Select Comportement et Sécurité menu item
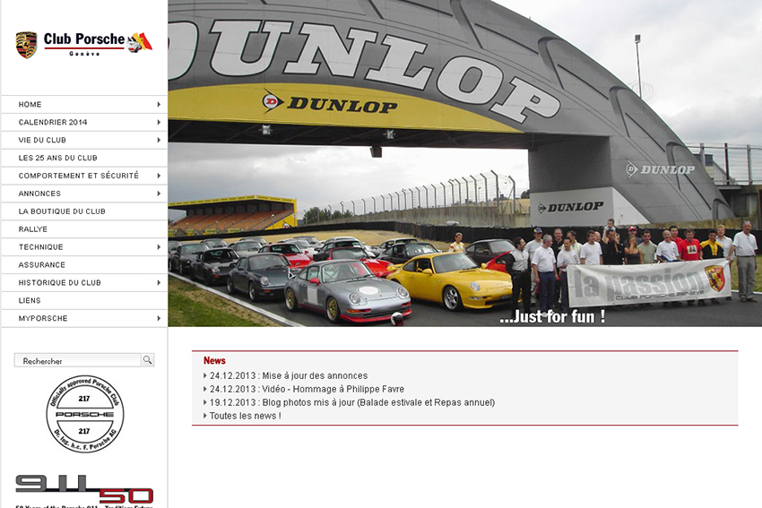The image size is (762, 508). click(79, 176)
